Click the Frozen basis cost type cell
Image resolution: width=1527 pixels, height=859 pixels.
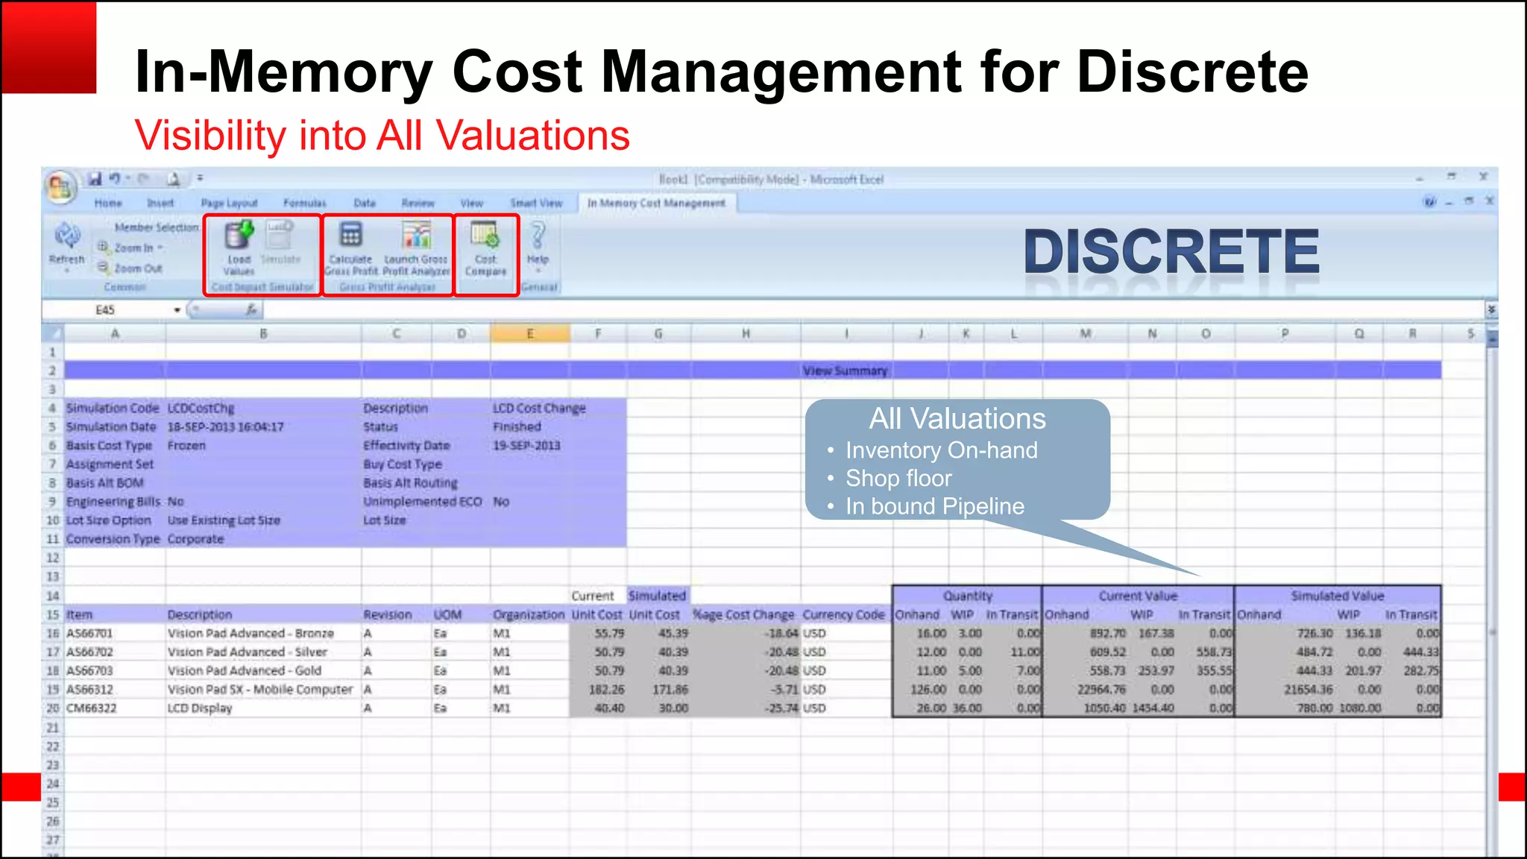click(x=263, y=445)
